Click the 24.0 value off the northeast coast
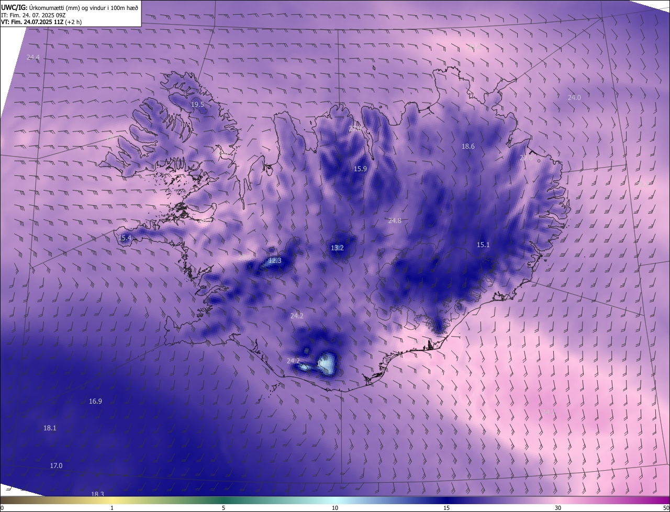The height and width of the screenshot is (512, 670). pyautogui.click(x=574, y=97)
